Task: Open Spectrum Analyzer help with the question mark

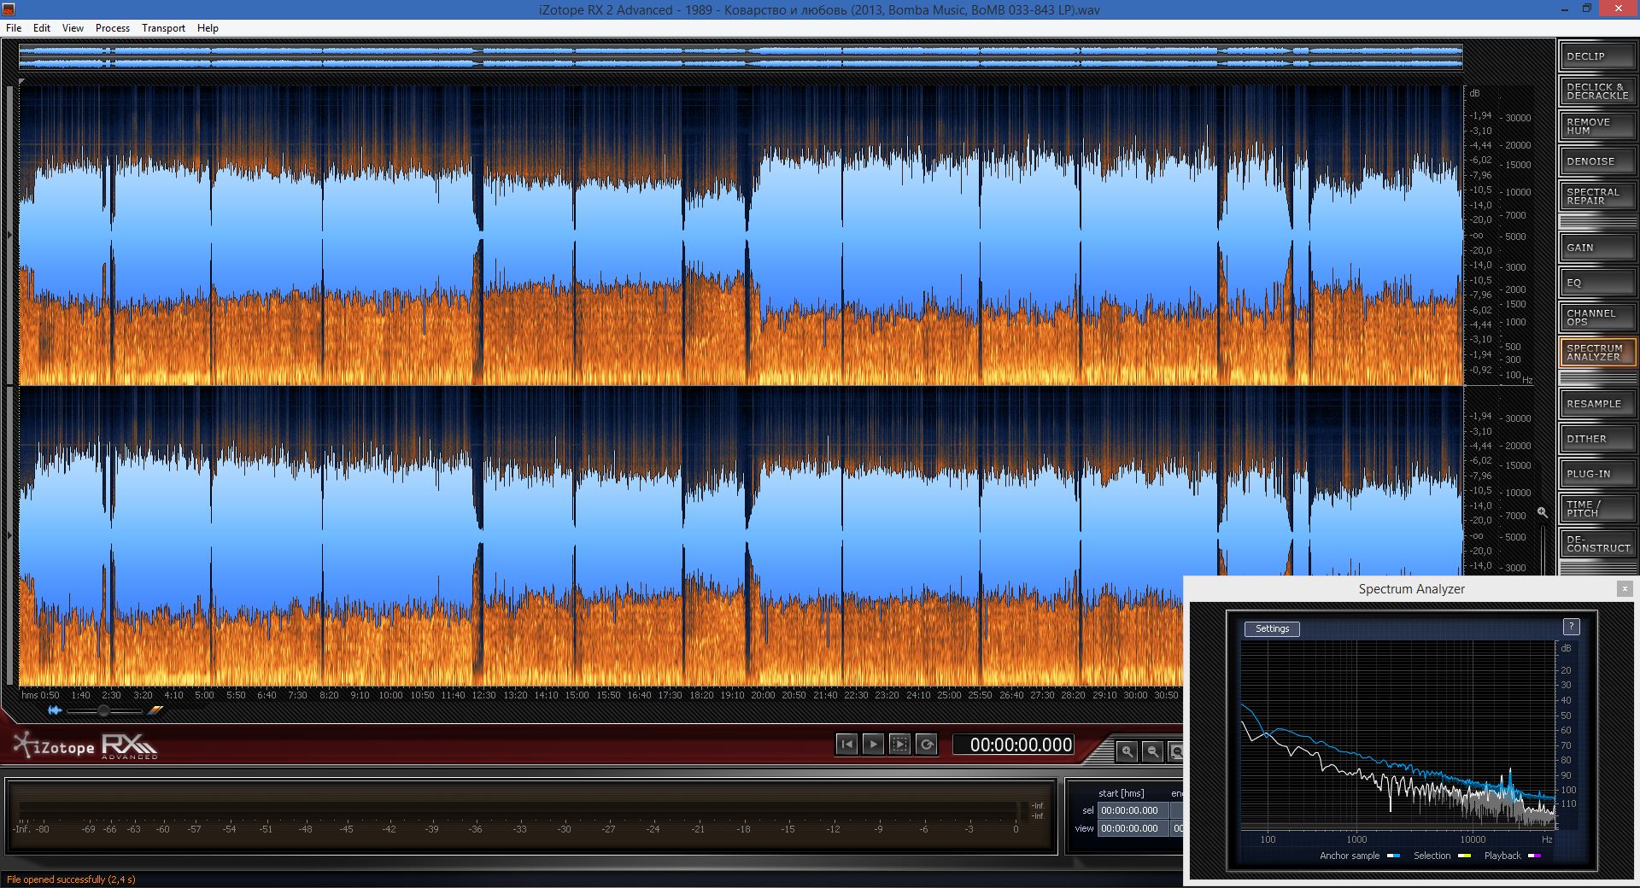Action: pyautogui.click(x=1571, y=627)
